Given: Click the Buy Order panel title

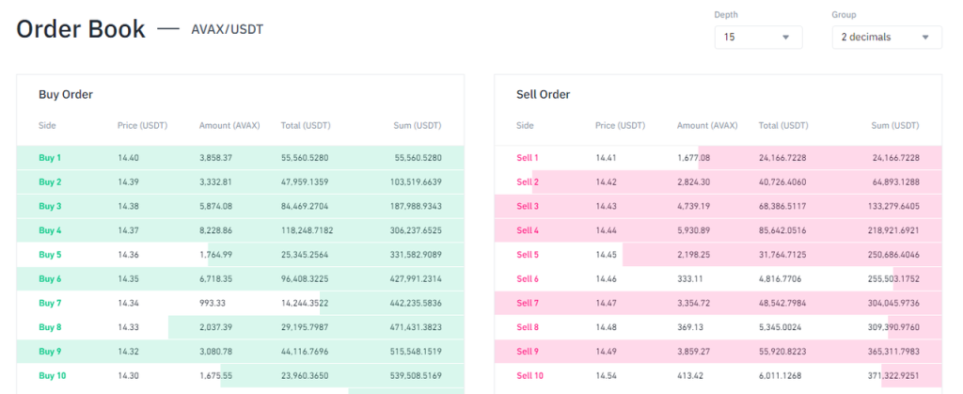Looking at the screenshot, I should click(65, 95).
